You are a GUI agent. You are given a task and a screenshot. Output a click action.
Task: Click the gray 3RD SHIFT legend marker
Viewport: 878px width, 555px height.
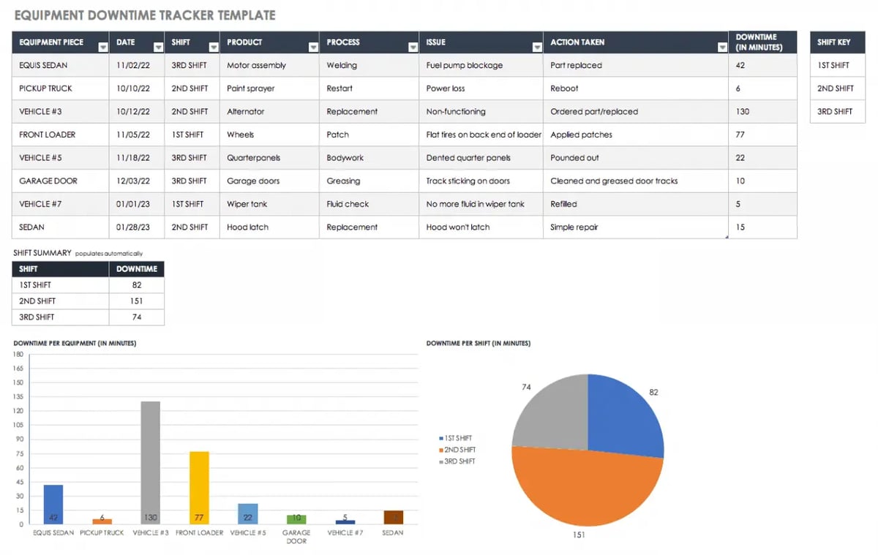point(440,461)
